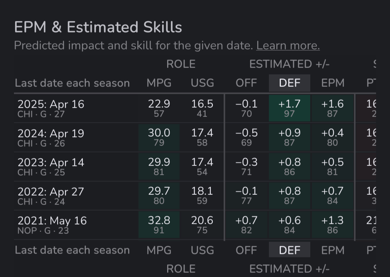Viewport: 390px width, 277px height.
Task: Select the 2025: Apr 16 season row
Action: (x=51, y=108)
